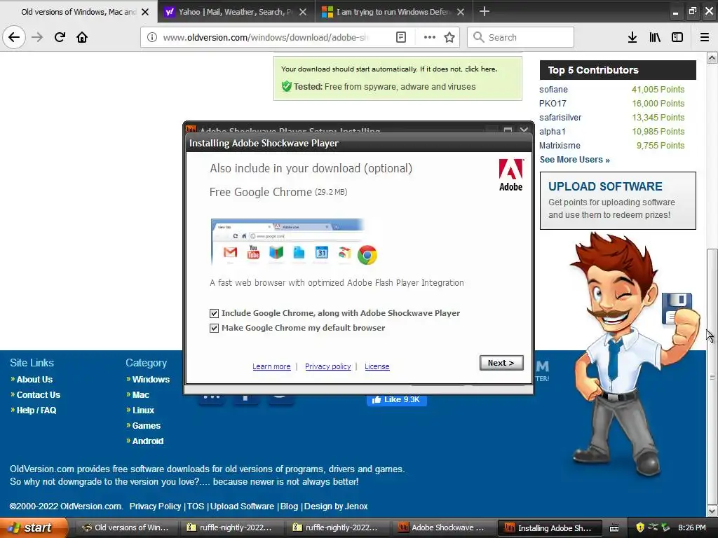Switch to Adobe Shockwave taskbar item
The width and height of the screenshot is (718, 538).
[442, 528]
